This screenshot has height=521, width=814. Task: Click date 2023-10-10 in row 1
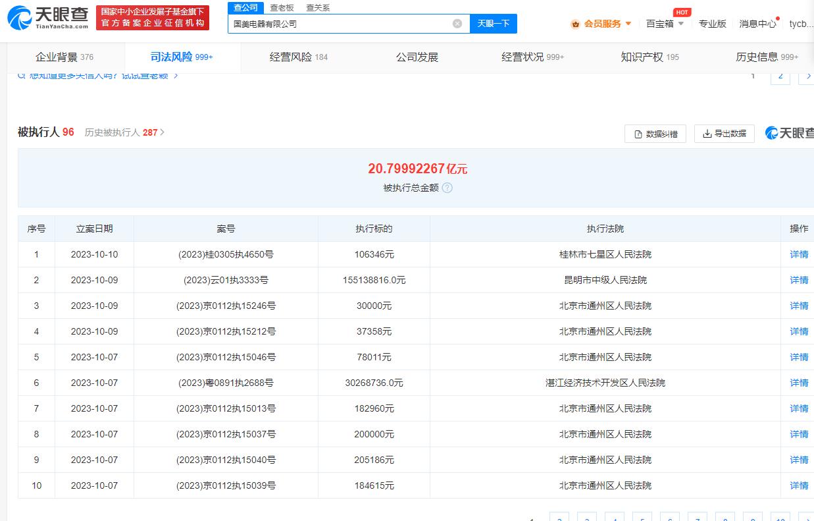pos(94,254)
